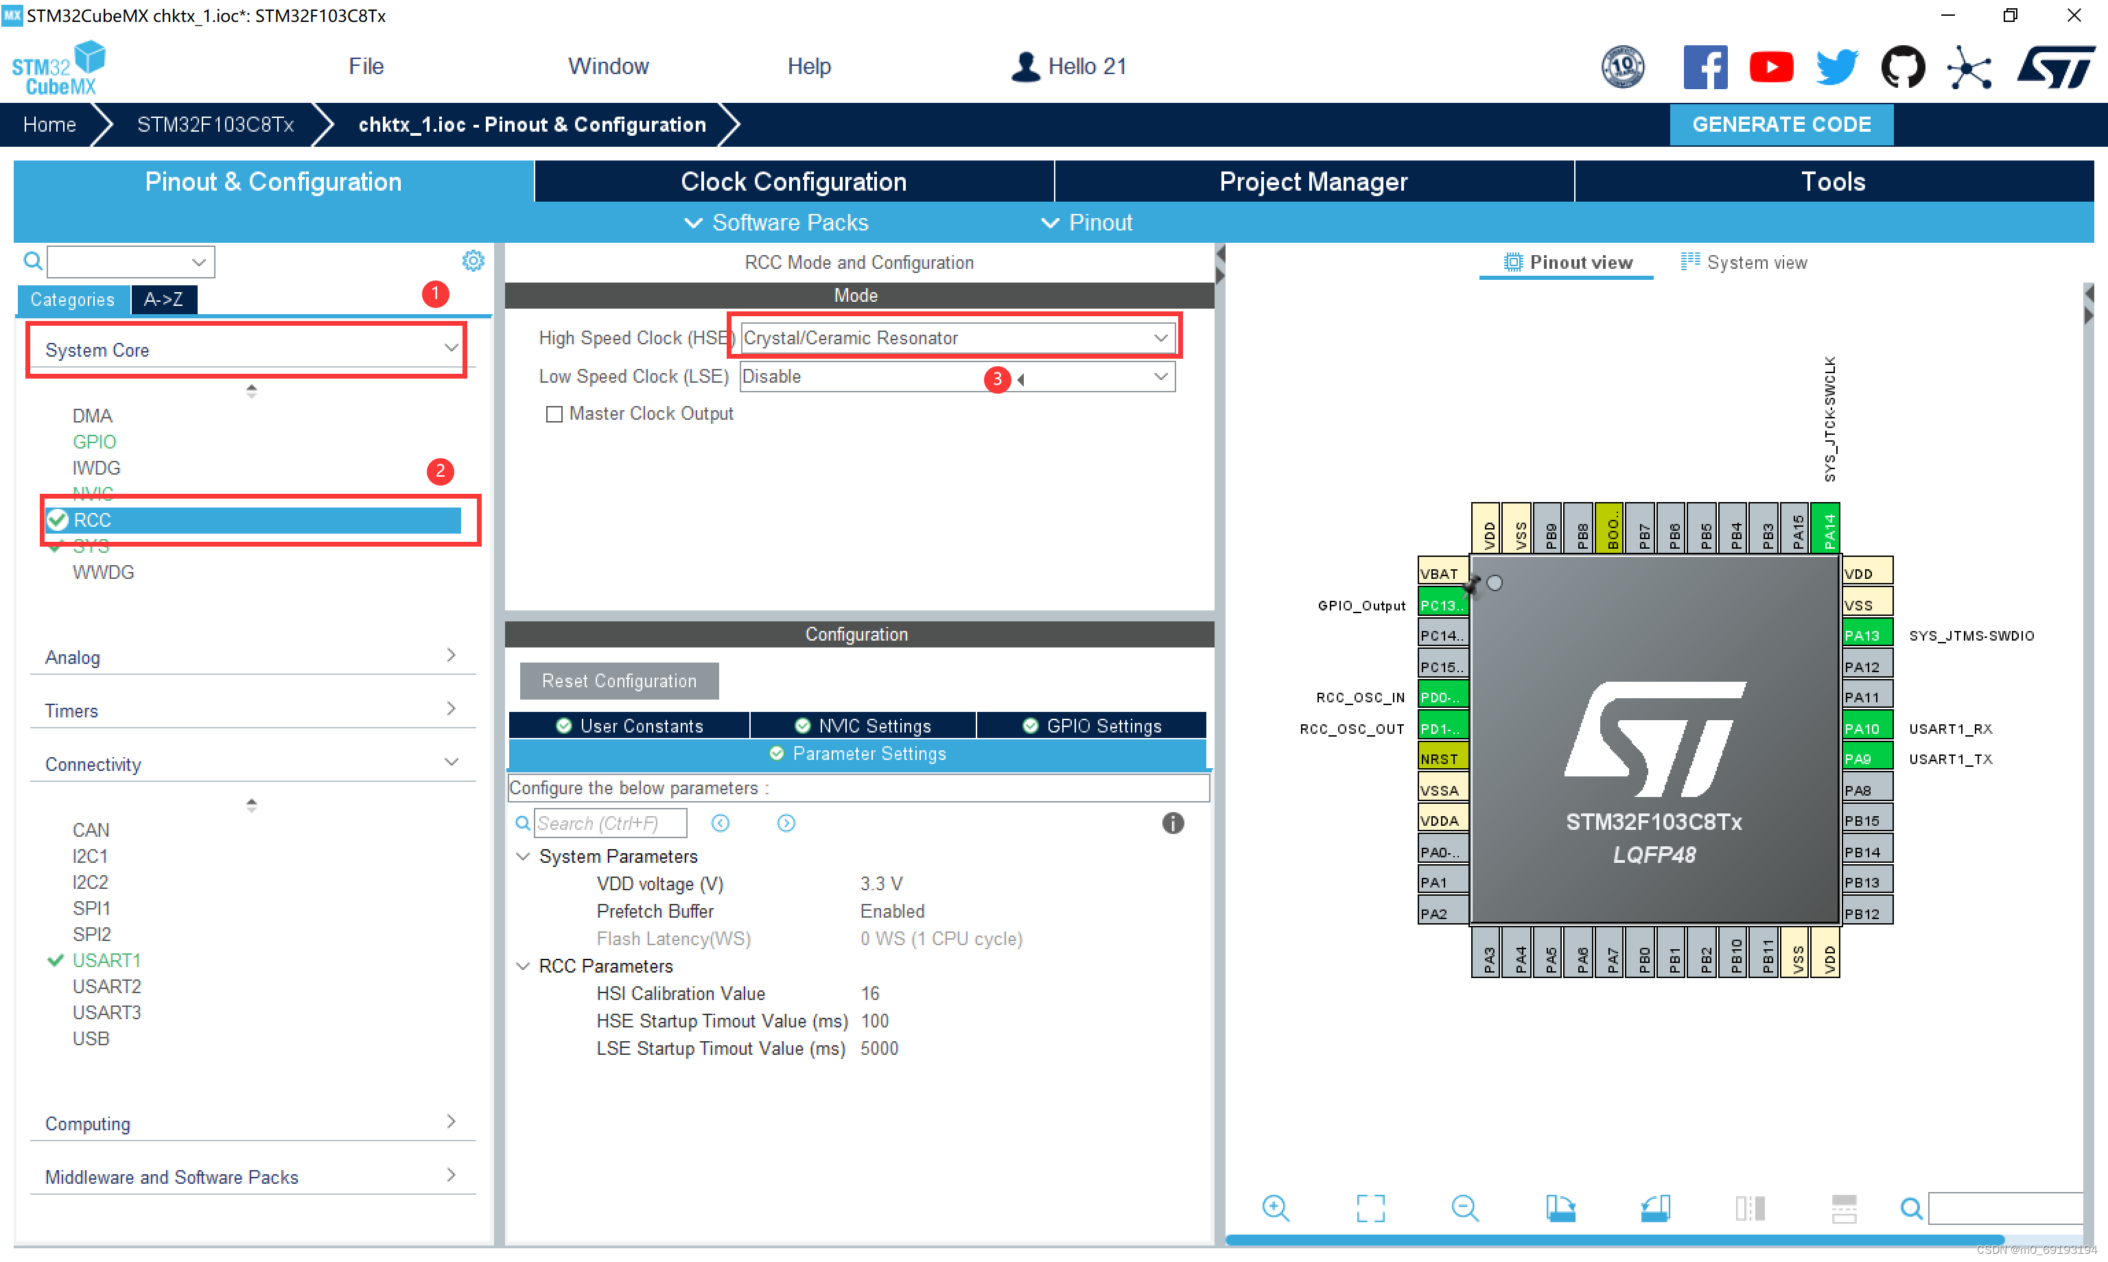Click the fit-to-view frame icon
Screen dimensions: 2108x1262
pyautogui.click(x=1370, y=1208)
